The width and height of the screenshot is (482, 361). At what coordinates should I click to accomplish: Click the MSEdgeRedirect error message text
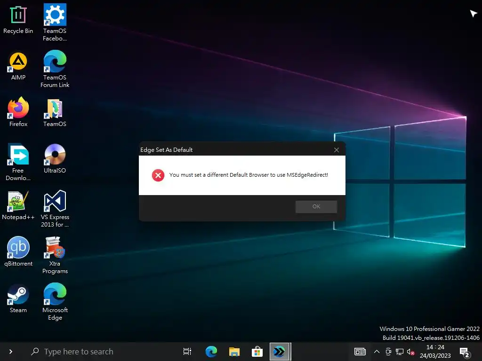pyautogui.click(x=249, y=175)
